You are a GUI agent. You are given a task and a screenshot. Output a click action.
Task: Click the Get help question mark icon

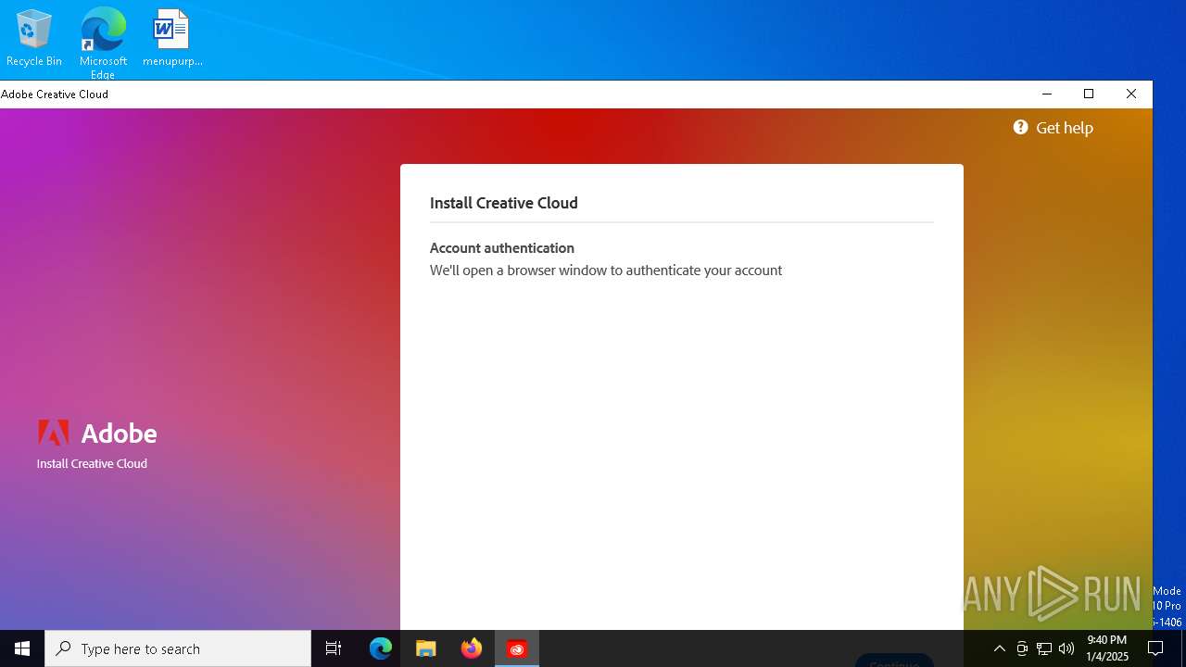click(x=1020, y=128)
